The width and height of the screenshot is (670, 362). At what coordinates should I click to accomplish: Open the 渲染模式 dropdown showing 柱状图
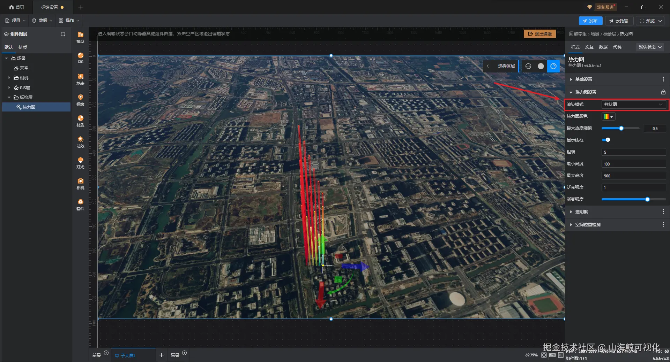633,105
